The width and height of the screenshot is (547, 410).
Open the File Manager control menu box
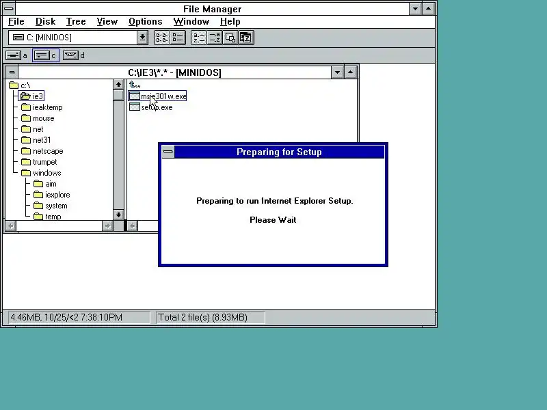[9, 8]
